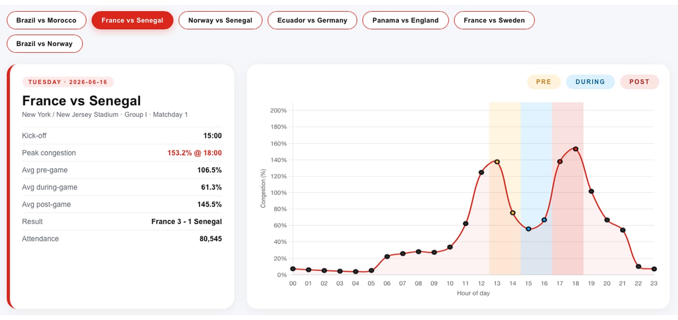Click the Peak congestion row label
The image size is (678, 320).
click(49, 153)
